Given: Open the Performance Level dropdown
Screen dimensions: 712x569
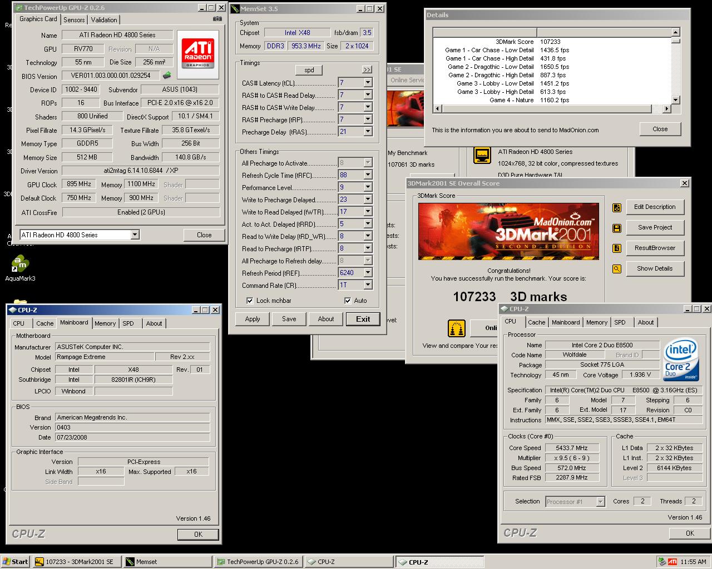Looking at the screenshot, I should (x=368, y=187).
